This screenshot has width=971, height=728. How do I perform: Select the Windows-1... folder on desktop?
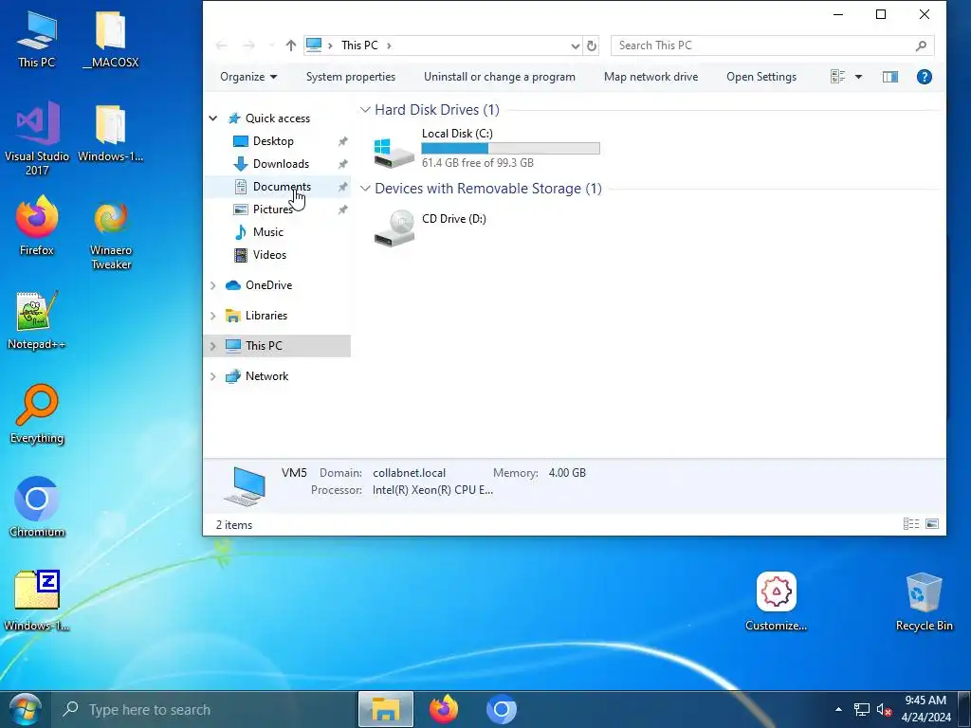[111, 133]
